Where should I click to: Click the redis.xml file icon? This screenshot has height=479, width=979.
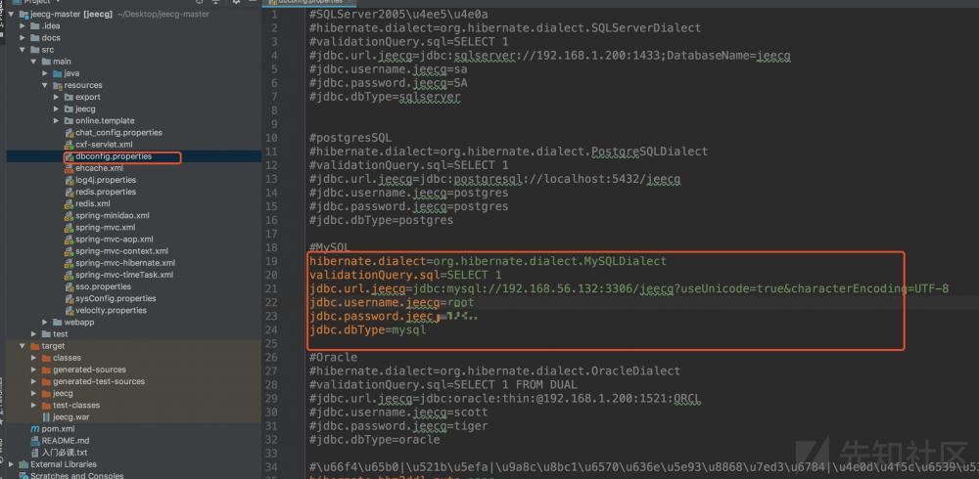tap(69, 203)
